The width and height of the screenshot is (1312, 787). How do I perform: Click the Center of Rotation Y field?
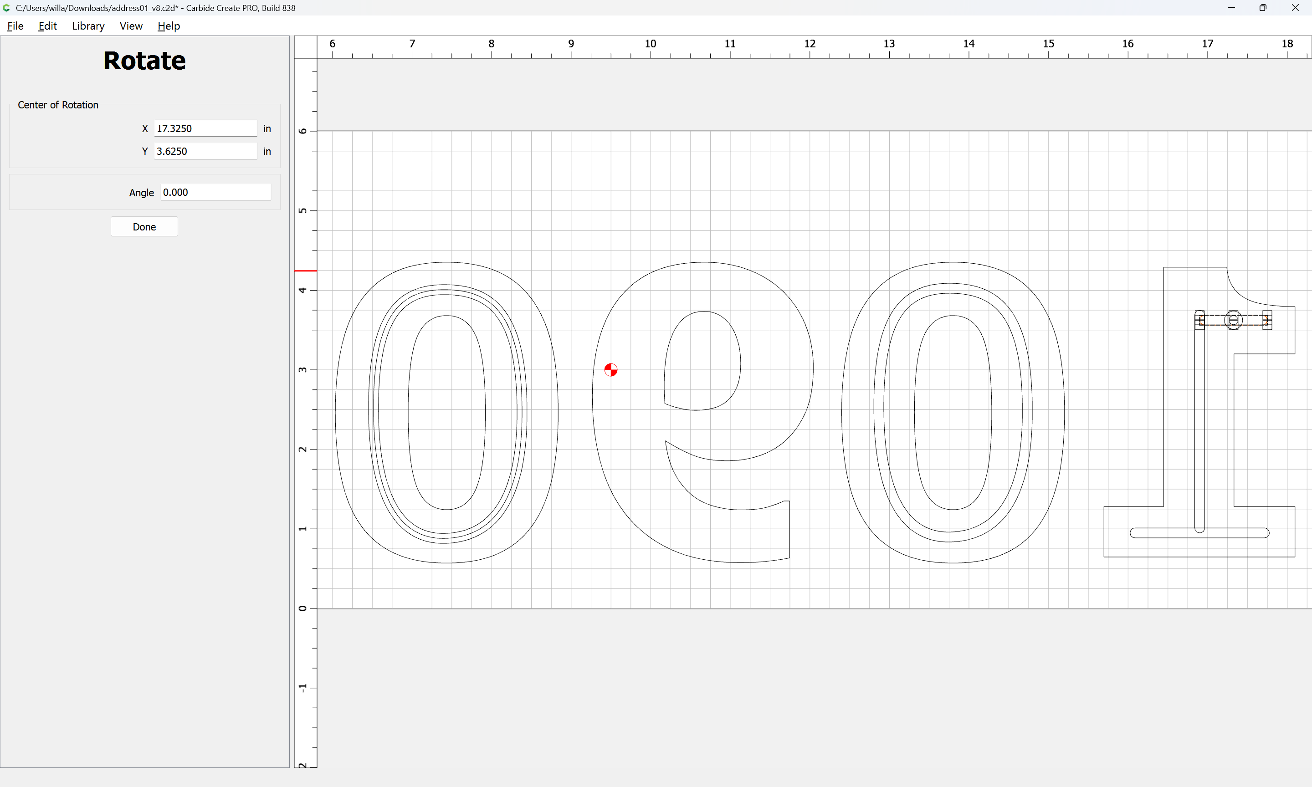pos(205,151)
